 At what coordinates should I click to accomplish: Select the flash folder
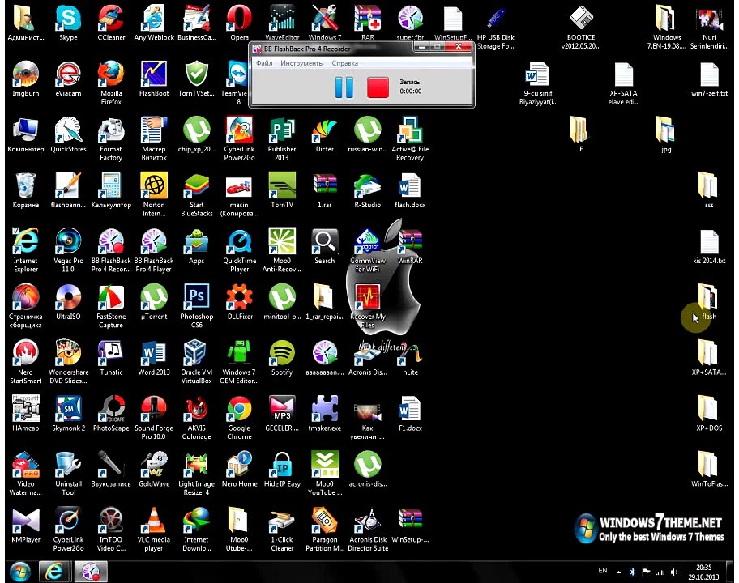coord(708,302)
